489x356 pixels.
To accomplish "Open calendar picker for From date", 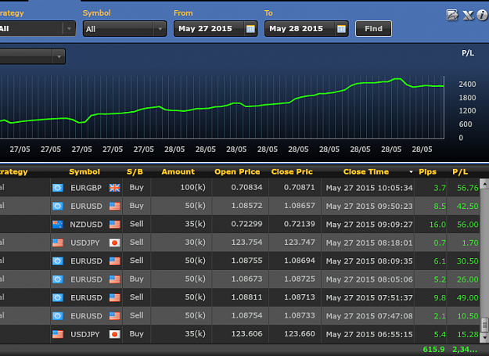I will point(250,29).
